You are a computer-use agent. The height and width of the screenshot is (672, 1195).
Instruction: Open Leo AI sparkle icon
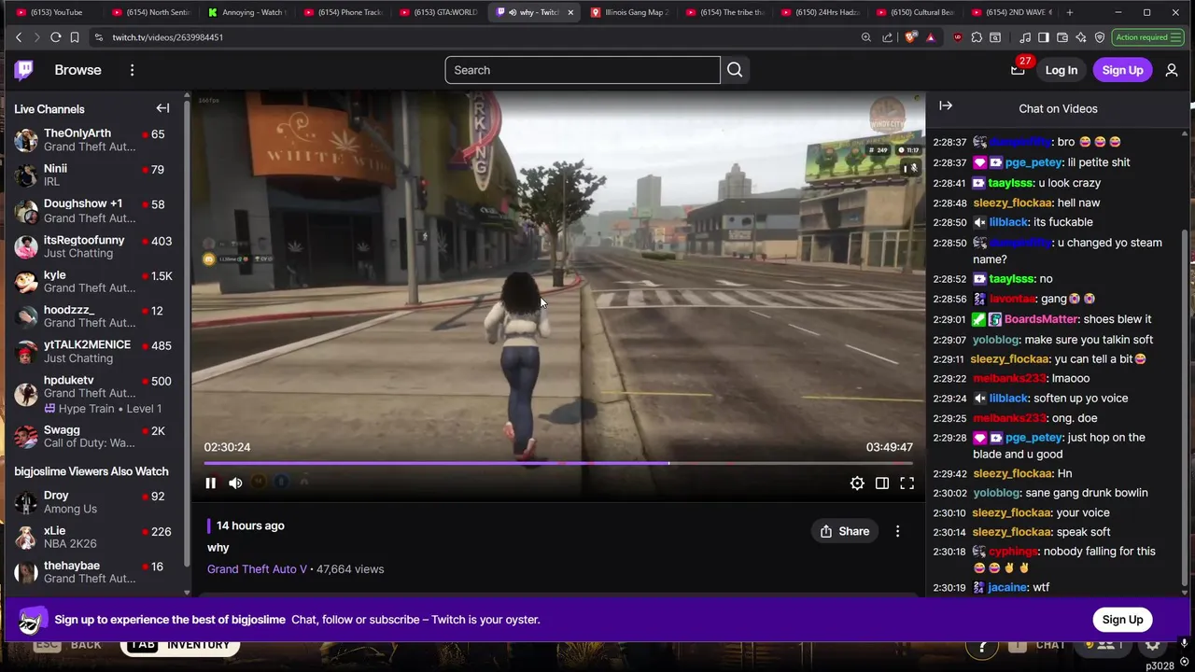1080,37
